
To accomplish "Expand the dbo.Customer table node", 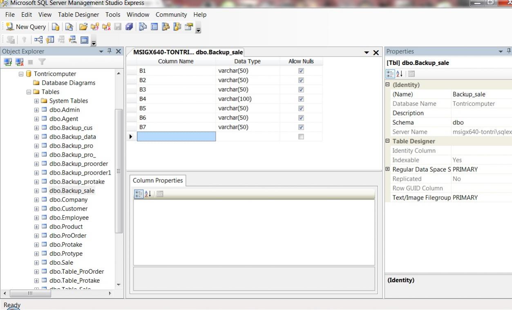I will pyautogui.click(x=37, y=208).
